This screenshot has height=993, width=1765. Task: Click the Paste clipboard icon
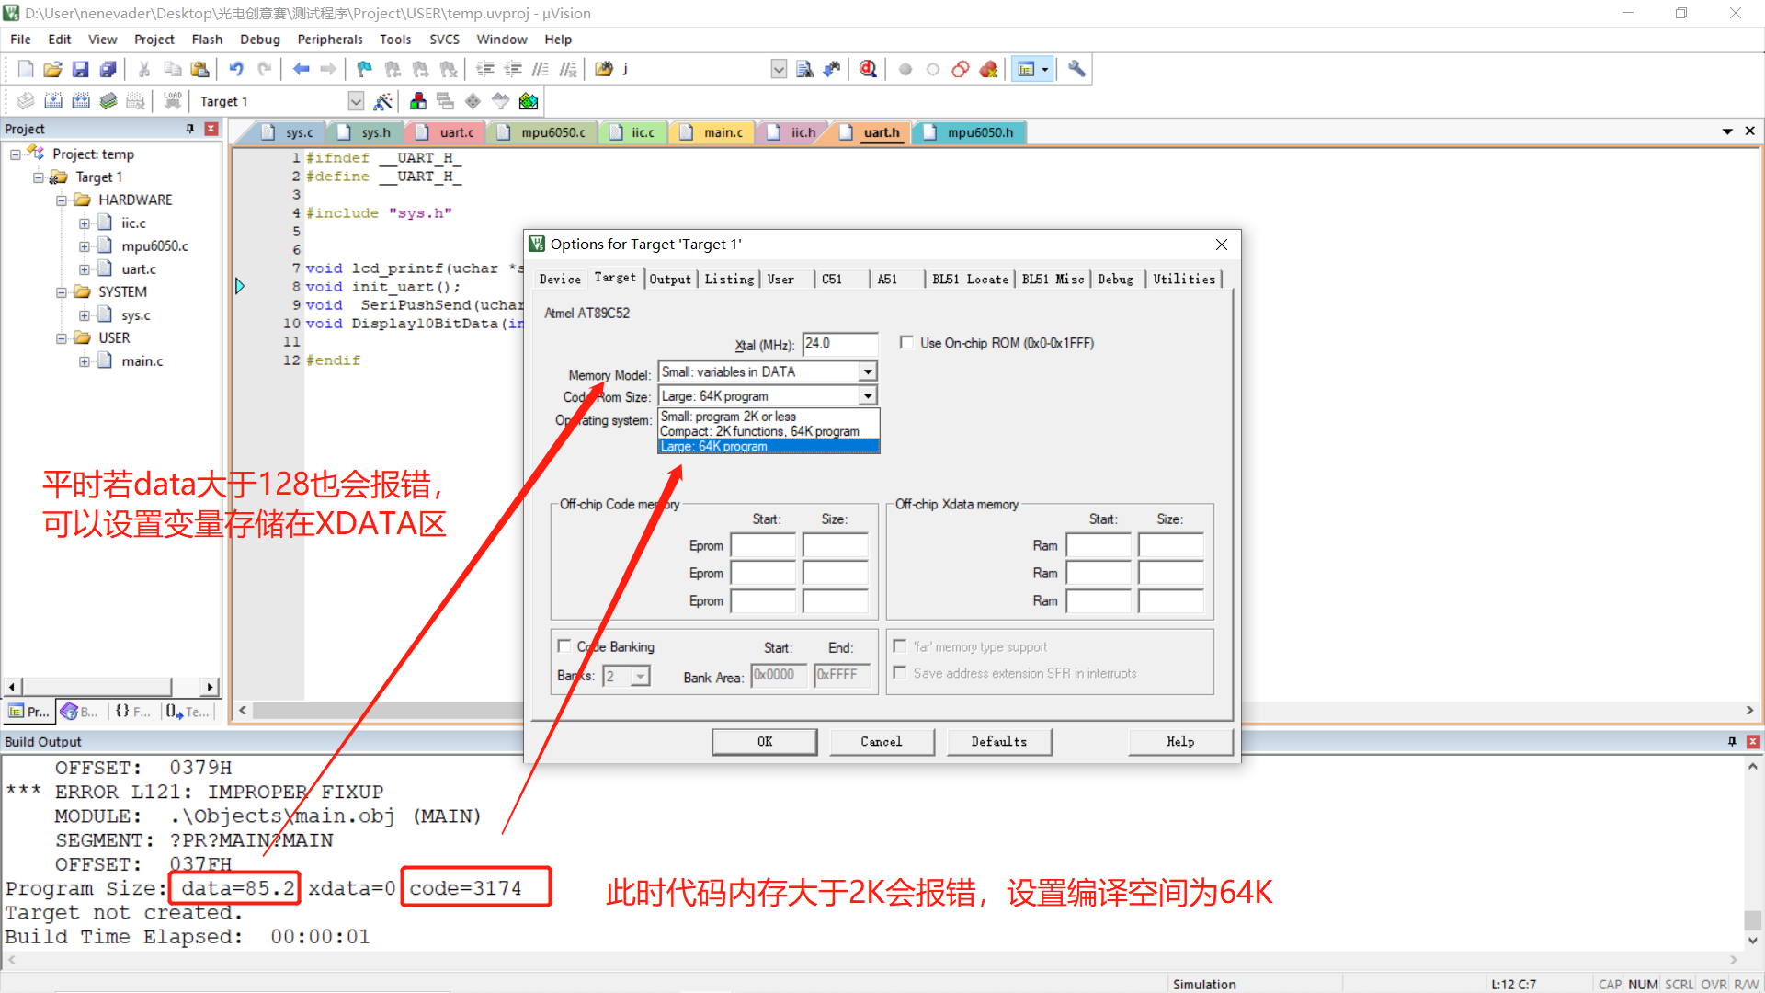pyautogui.click(x=199, y=69)
